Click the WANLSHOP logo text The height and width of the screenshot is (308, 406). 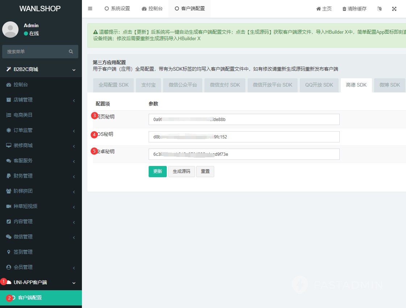coord(40,9)
